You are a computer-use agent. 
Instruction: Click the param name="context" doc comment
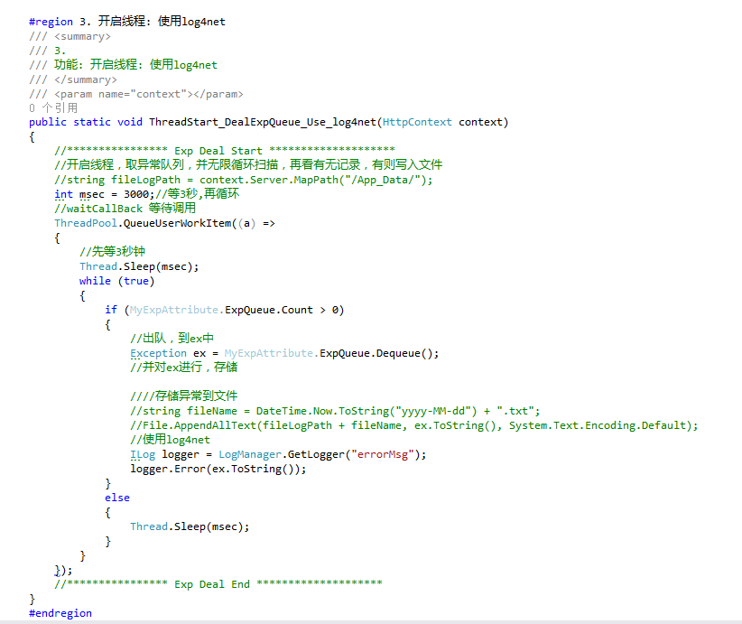[136, 94]
